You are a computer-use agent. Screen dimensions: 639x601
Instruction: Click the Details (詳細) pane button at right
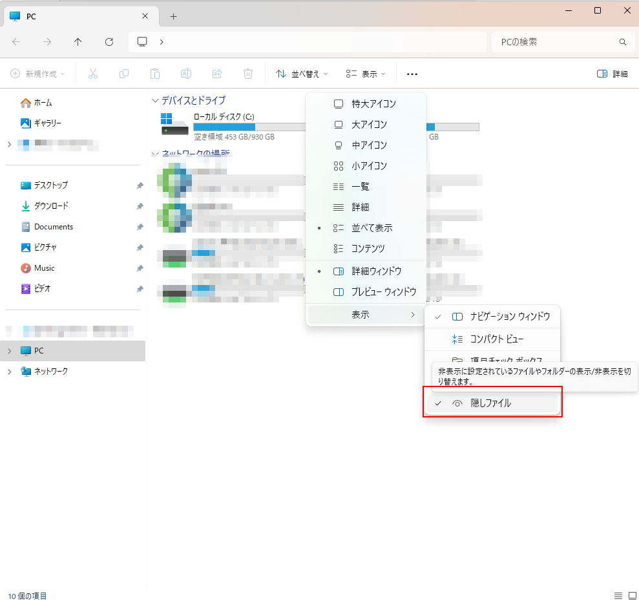click(612, 74)
